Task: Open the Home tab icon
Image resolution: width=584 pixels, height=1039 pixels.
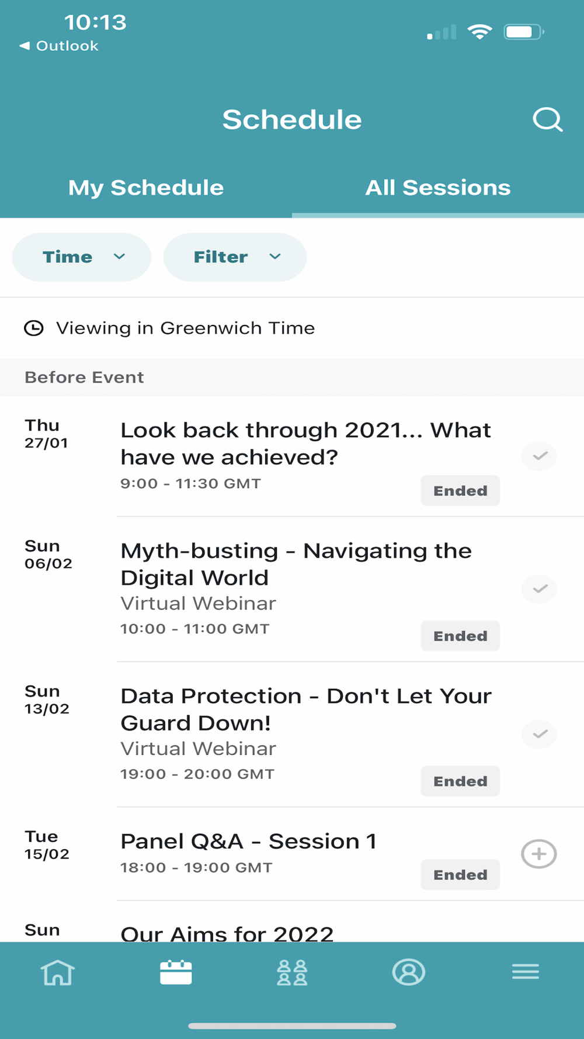Action: coord(57,972)
